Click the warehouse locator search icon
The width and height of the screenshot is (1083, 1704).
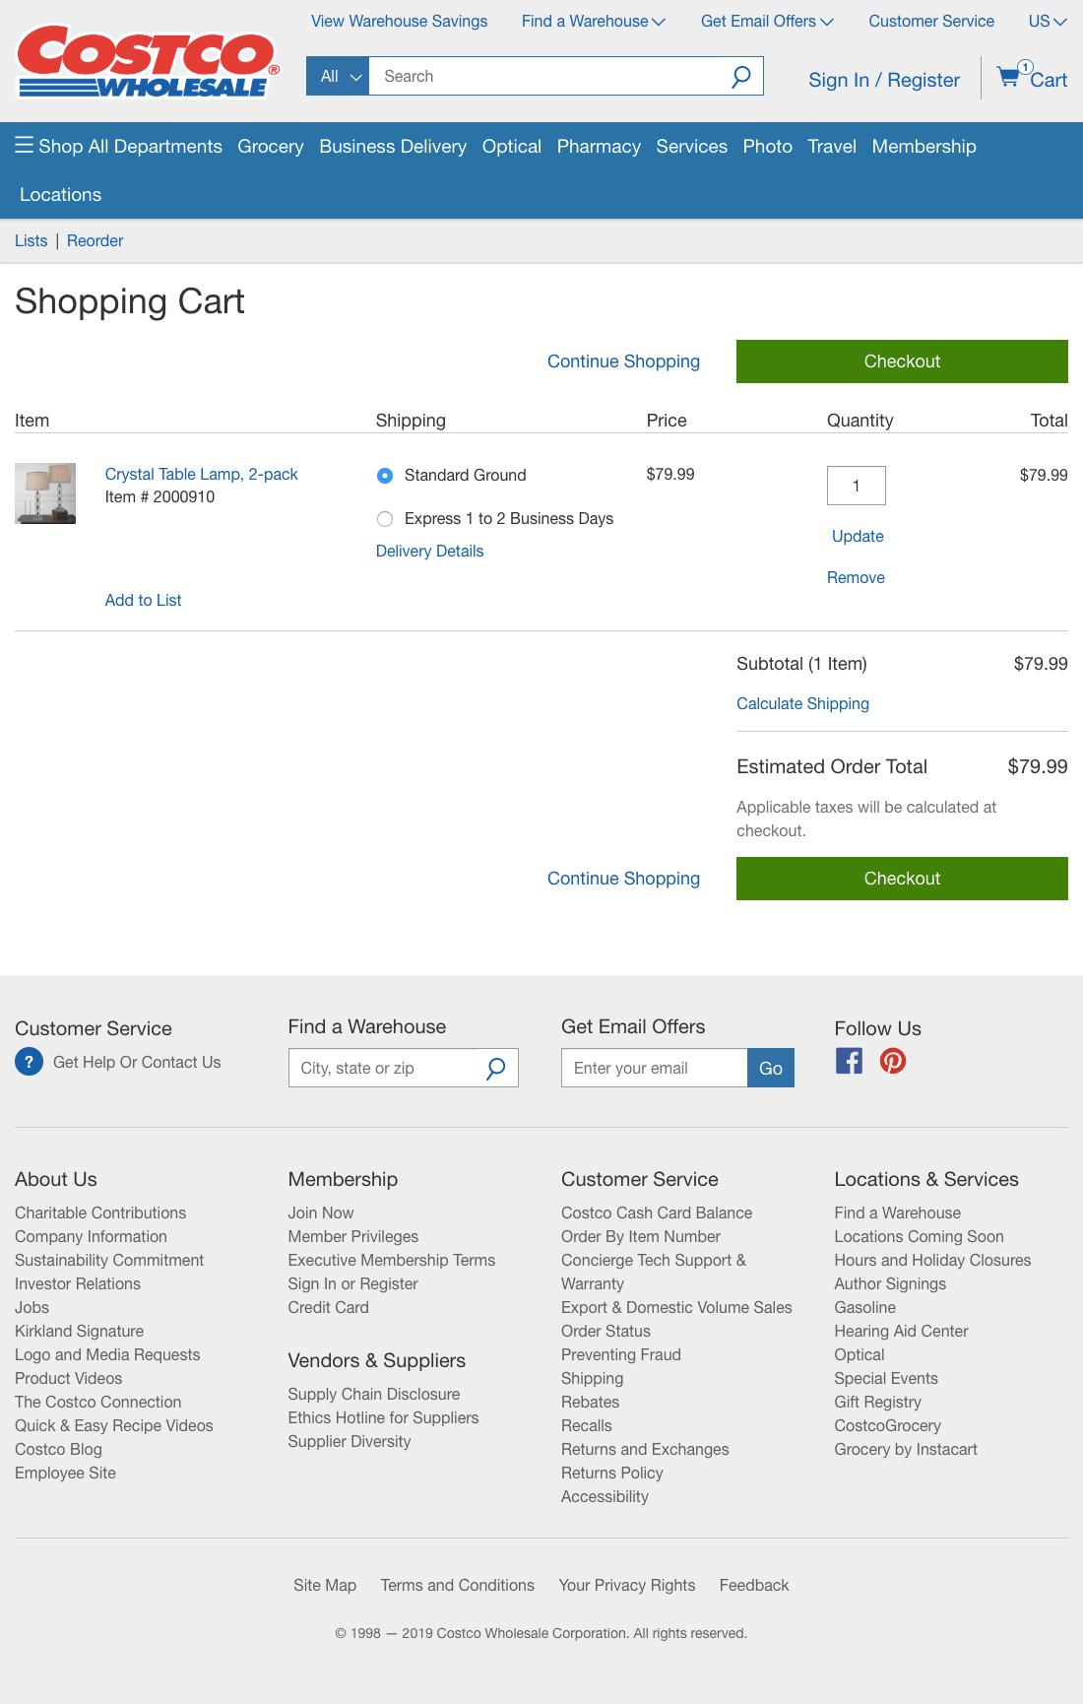coord(496,1068)
